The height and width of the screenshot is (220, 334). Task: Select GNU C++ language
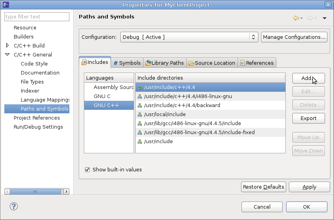pos(109,105)
